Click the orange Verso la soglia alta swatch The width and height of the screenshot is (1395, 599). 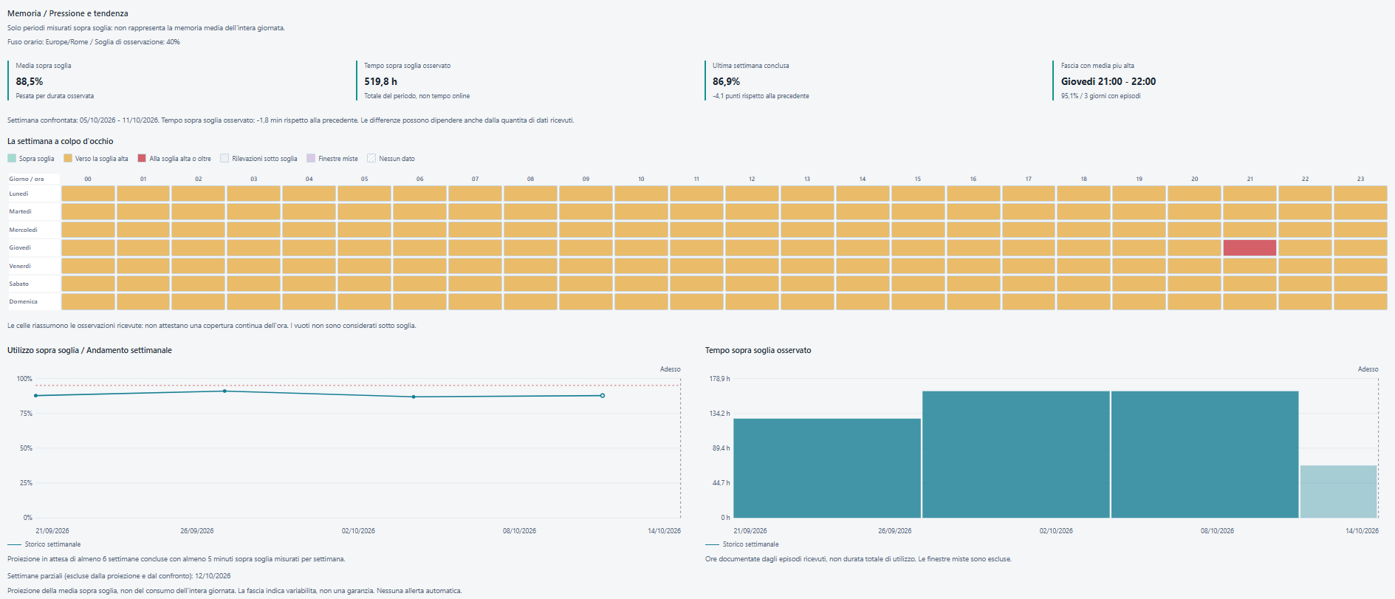point(68,158)
